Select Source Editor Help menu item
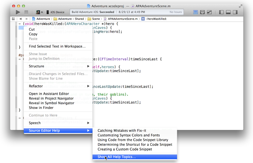Viewport: 253px width, 163px height. pyautogui.click(x=58, y=130)
